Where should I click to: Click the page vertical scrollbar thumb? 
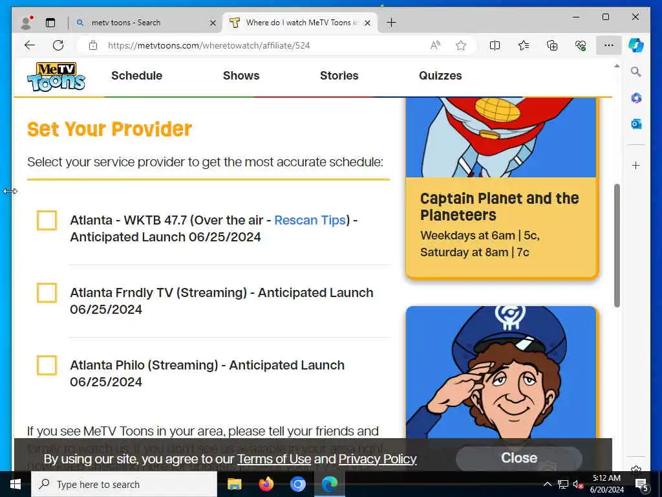click(617, 245)
